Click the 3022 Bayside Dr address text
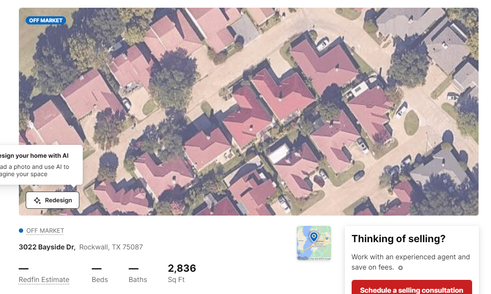 [x=47, y=247]
